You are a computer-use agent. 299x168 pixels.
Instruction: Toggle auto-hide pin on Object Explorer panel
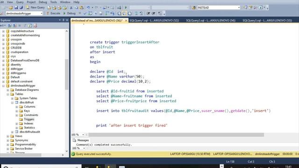click(x=64, y=20)
